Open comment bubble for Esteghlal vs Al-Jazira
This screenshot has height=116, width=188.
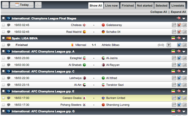9,58
